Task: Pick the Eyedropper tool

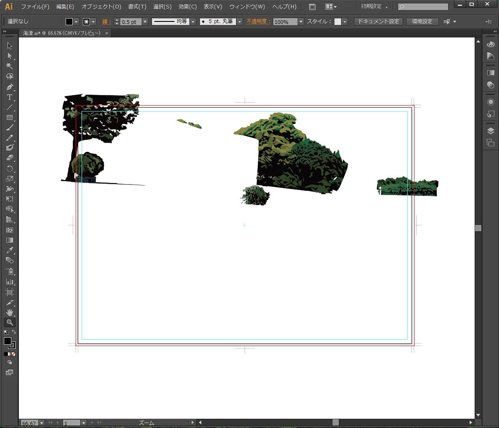Action: tap(10, 251)
